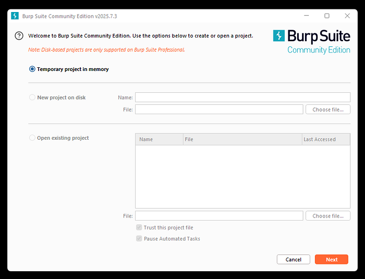Close the Burp Suite window
365x279 pixels.
(x=347, y=16)
